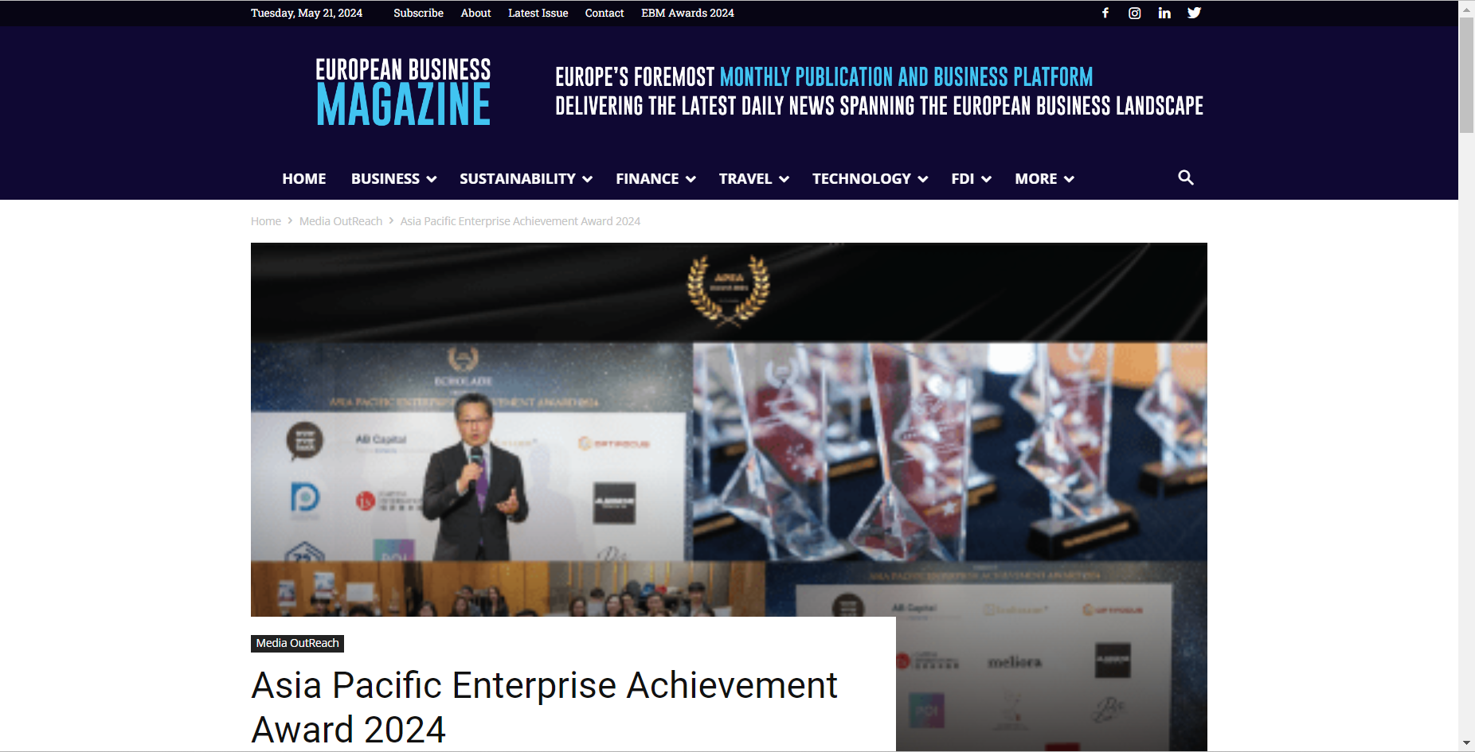Screen dimensions: 1475x752
Task: Open the Technology navigation menu
Action: pos(870,179)
